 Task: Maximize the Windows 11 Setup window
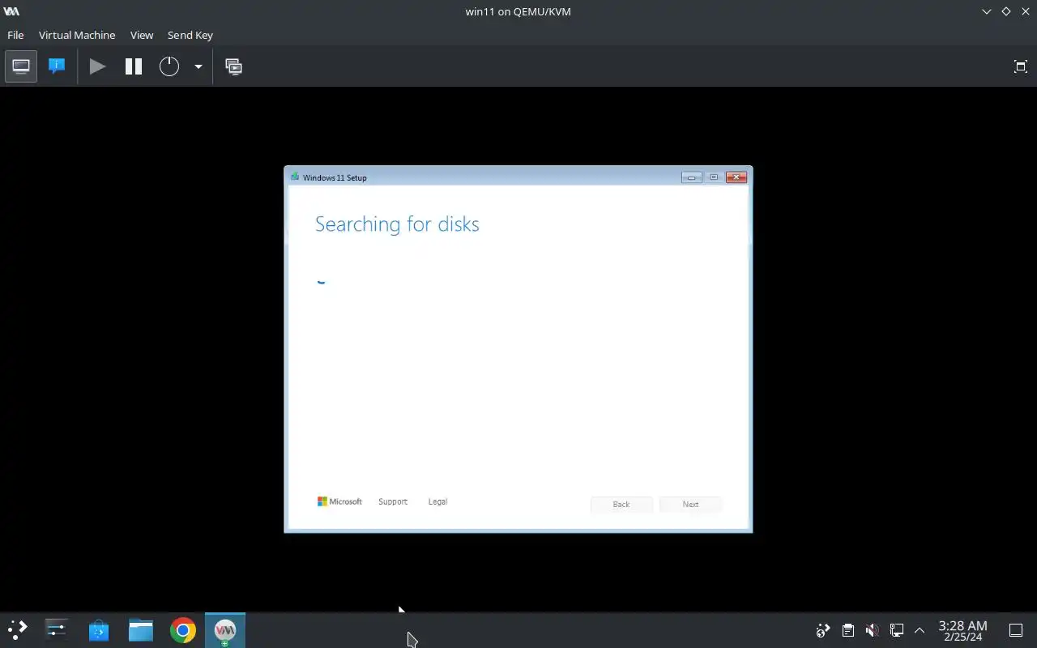click(x=714, y=177)
